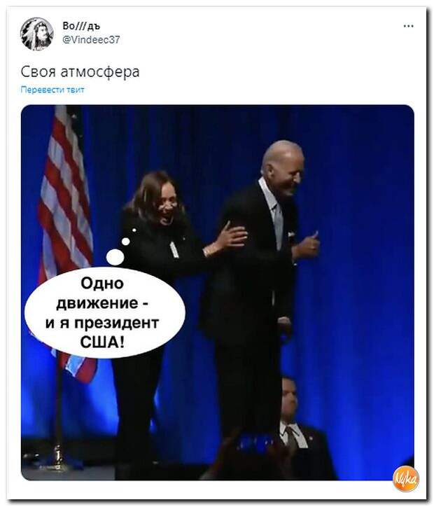434x507 pixels.
Task: Click the Во///дъ display name
Action: (x=81, y=26)
